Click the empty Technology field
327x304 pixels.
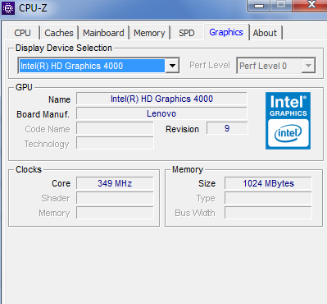pyautogui.click(x=115, y=143)
